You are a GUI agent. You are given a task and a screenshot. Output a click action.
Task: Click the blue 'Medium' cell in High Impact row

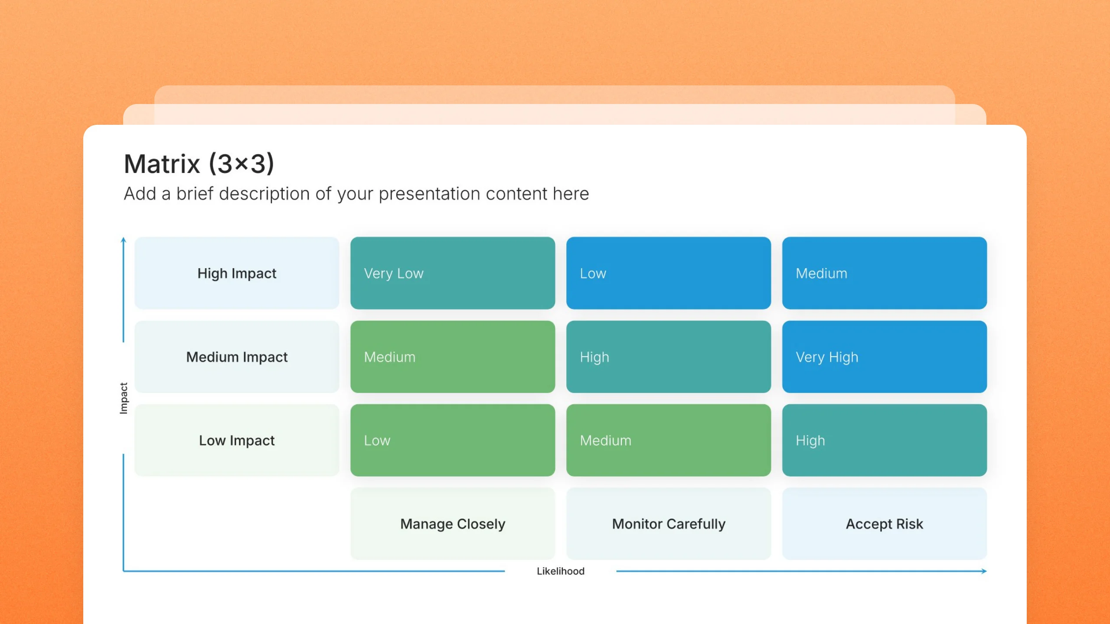click(x=885, y=273)
